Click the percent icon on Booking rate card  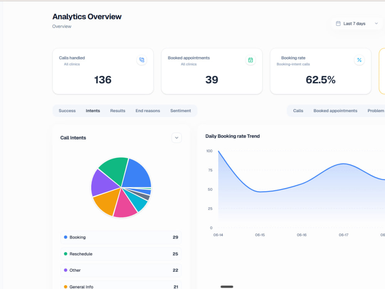[x=359, y=60]
